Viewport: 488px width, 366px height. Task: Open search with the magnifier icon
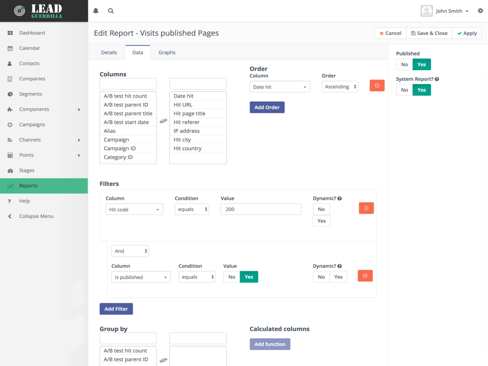(x=111, y=11)
